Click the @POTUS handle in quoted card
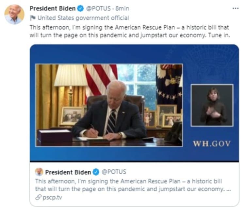Screen dimensions: 245x210 click(114, 172)
